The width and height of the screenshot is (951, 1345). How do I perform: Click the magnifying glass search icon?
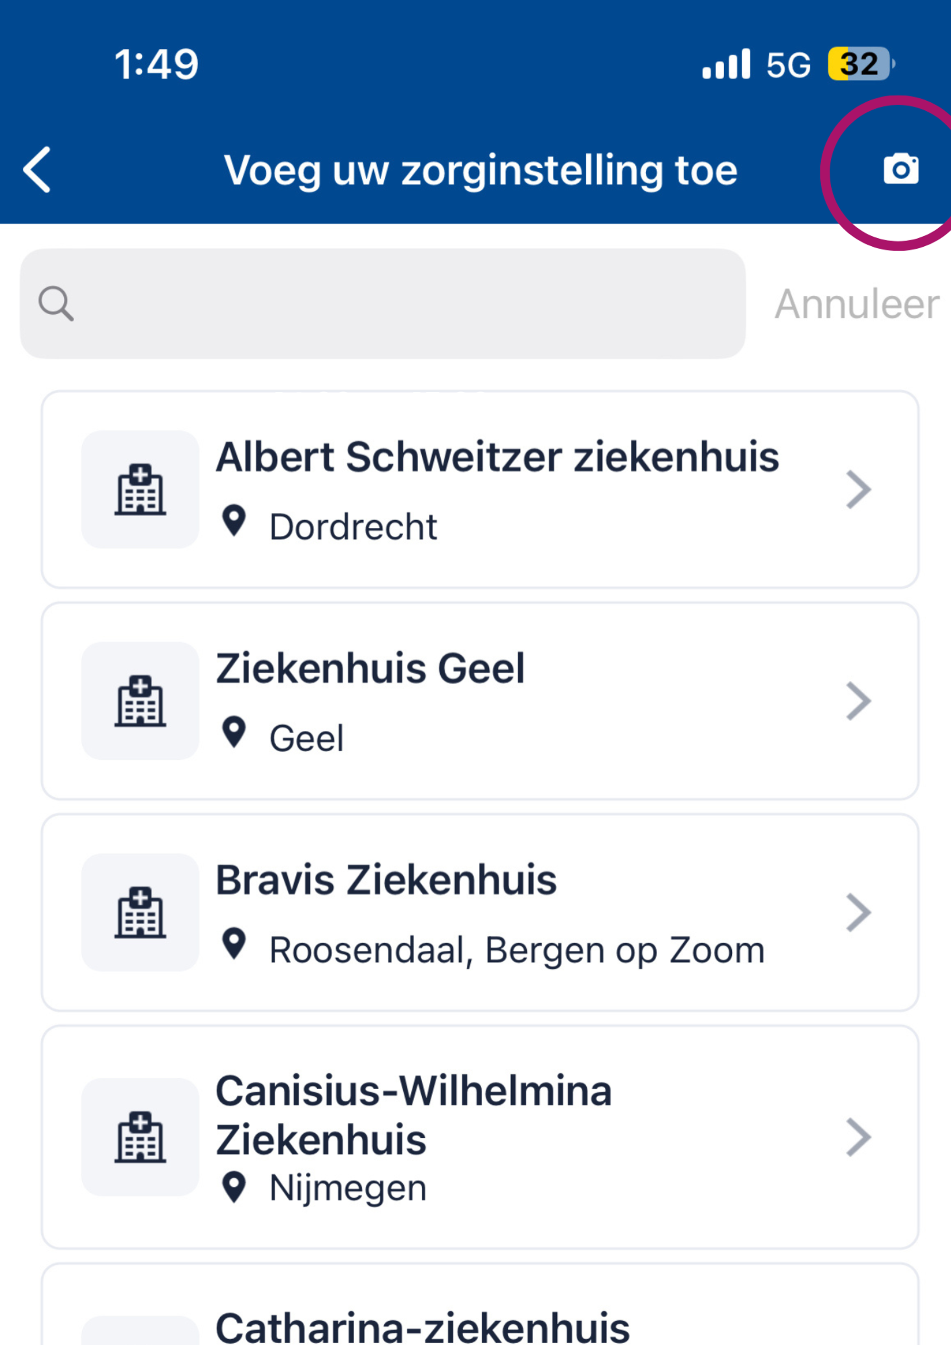[x=56, y=303]
